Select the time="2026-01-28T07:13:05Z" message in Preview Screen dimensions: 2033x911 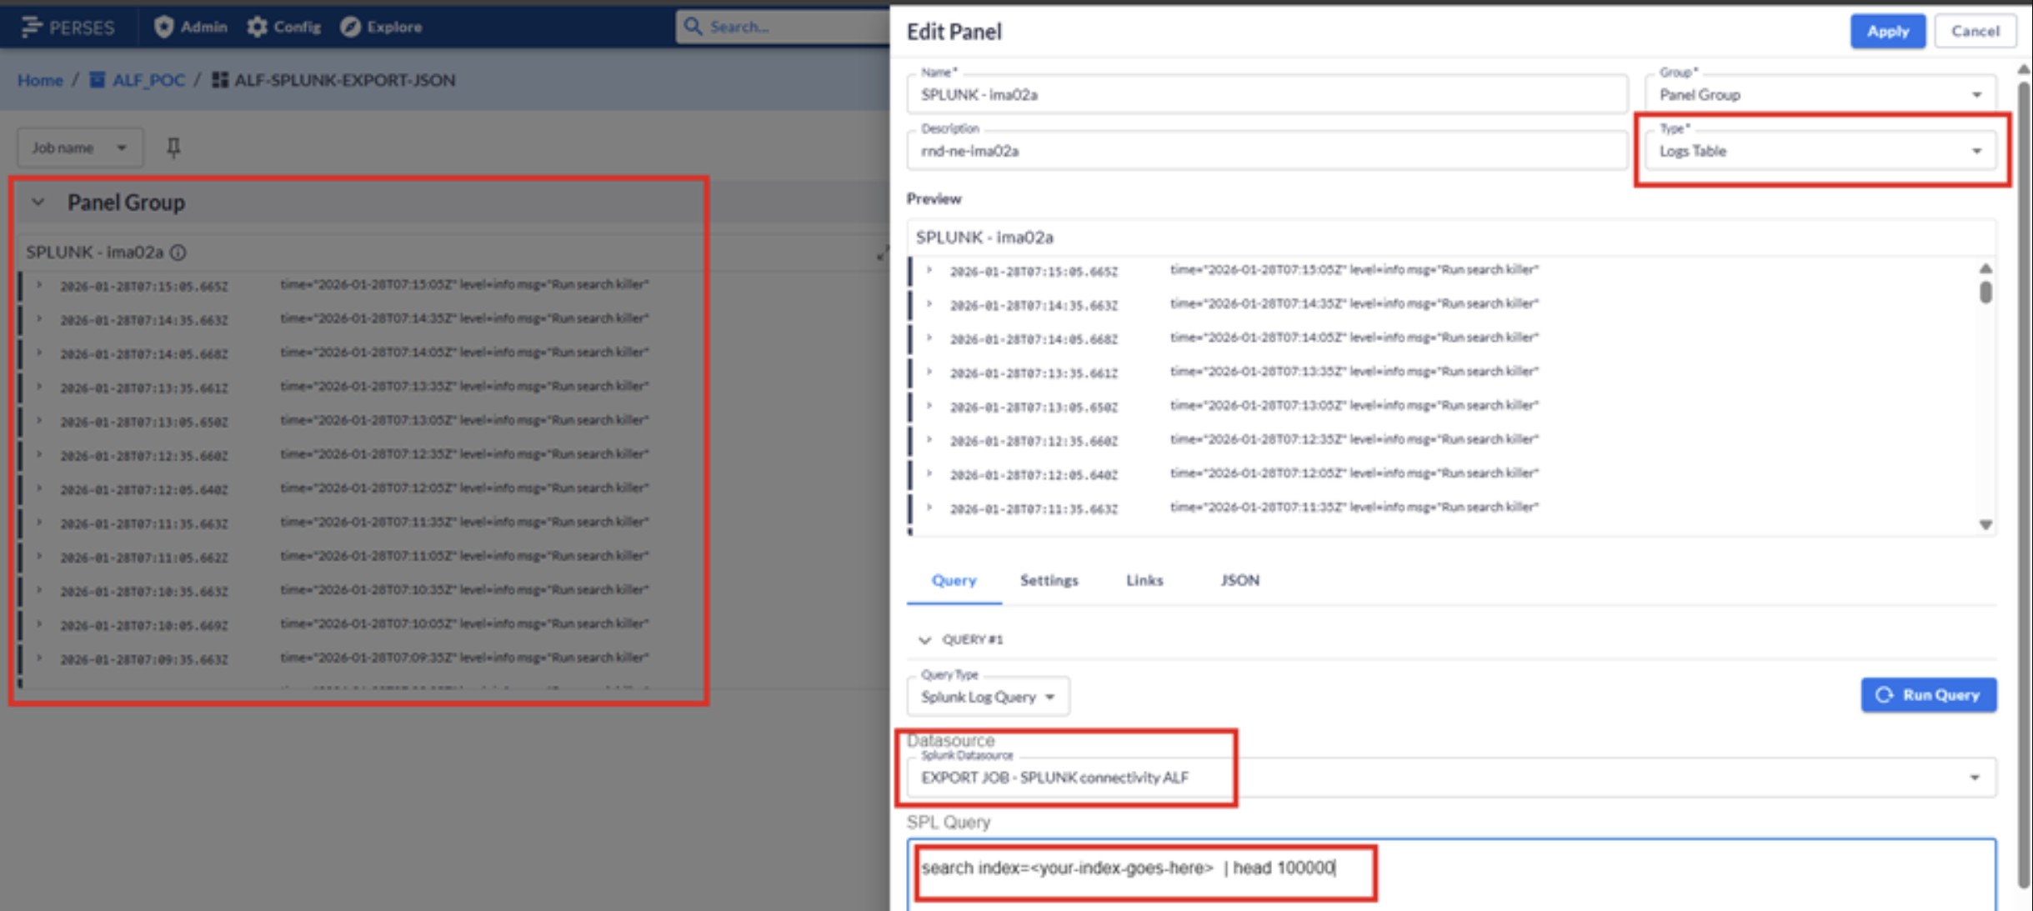tap(1354, 406)
